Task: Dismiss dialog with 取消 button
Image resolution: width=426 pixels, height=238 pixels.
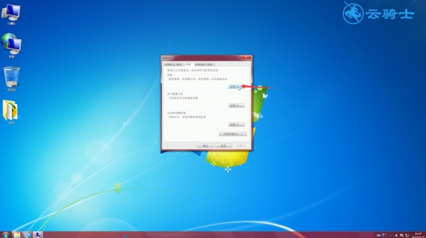Action: [223, 146]
